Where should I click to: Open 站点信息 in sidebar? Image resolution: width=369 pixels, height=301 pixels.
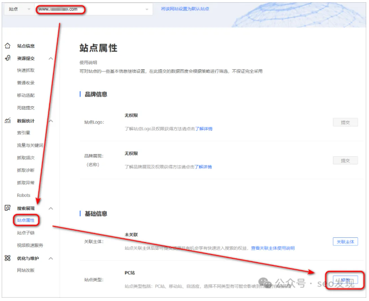[26, 46]
